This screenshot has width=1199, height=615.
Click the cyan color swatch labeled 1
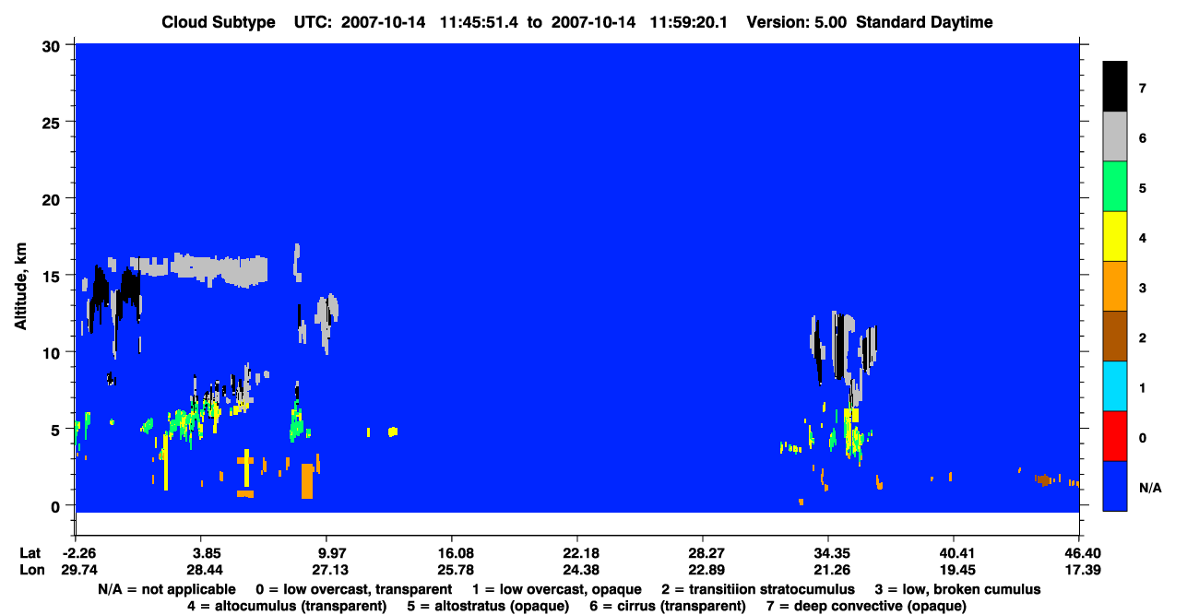click(1115, 385)
